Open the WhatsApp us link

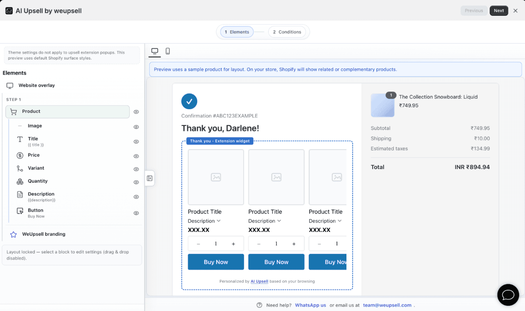click(310, 305)
